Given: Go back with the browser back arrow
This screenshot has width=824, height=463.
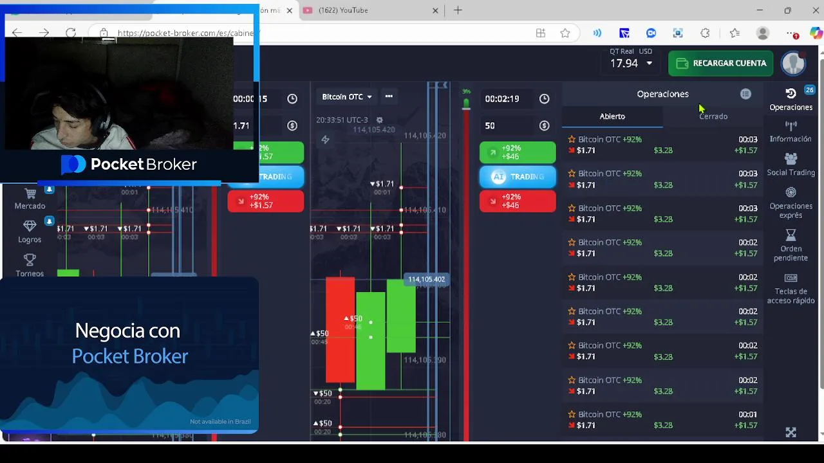Looking at the screenshot, I should 17,33.
